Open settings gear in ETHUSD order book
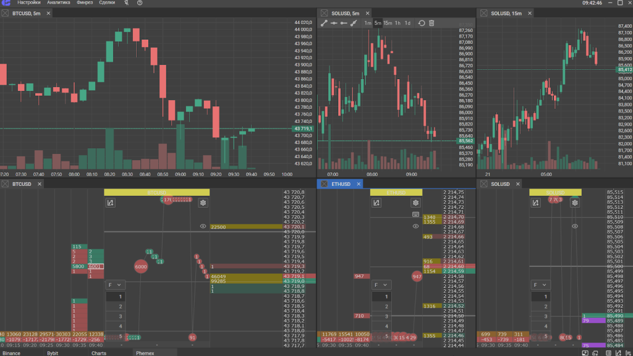Screen dimensions: 633x356 [416, 203]
